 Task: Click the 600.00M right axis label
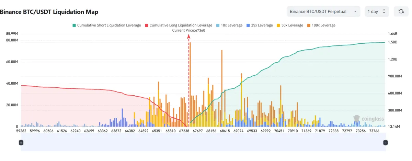[x=395, y=93]
